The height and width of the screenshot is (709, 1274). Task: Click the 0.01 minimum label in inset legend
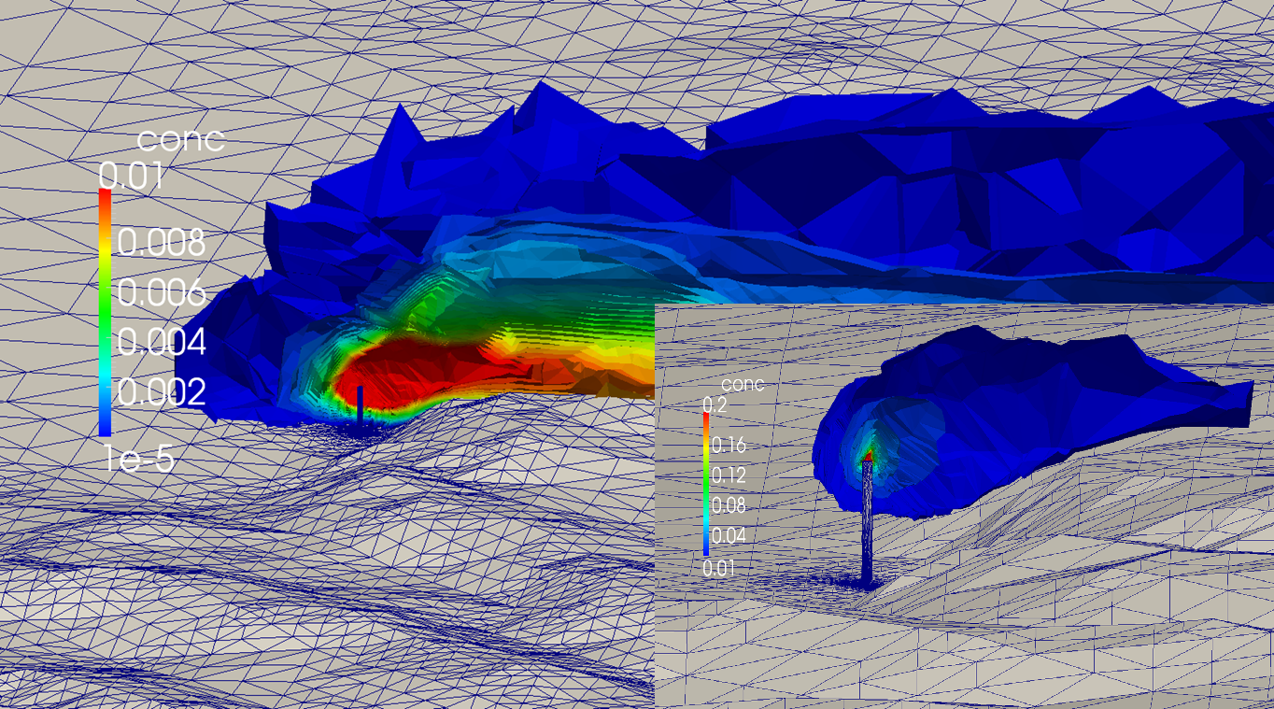point(720,566)
